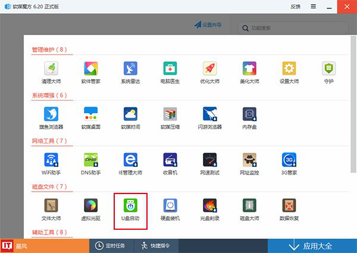Open 系统雷达 system radar icon
The height and width of the screenshot is (253, 357).
(130, 68)
